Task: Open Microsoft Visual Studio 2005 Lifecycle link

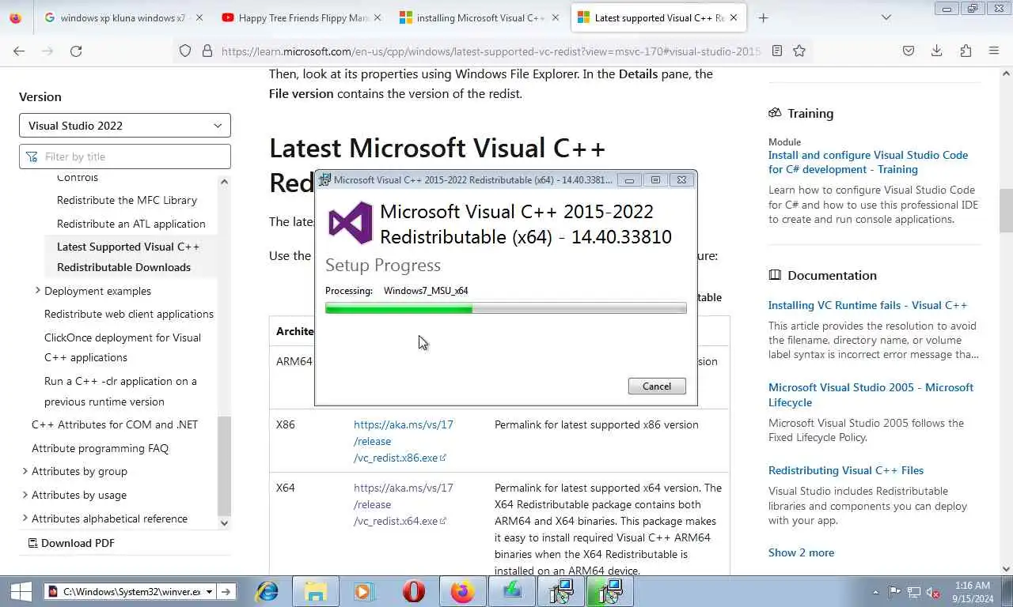Action: coord(871,394)
